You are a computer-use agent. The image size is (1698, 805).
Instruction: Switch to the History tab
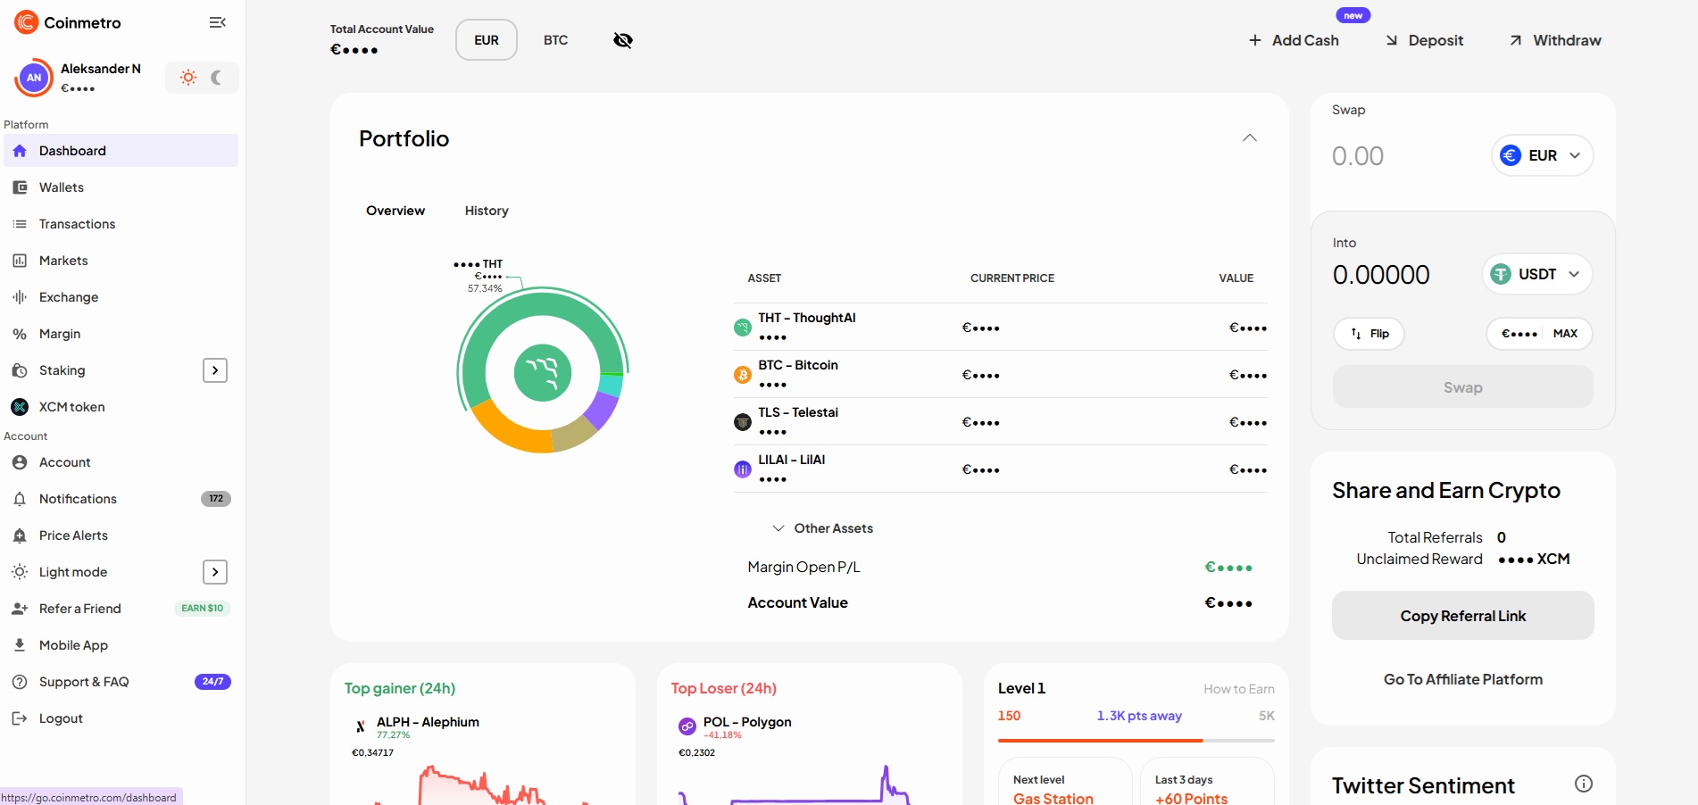point(487,211)
